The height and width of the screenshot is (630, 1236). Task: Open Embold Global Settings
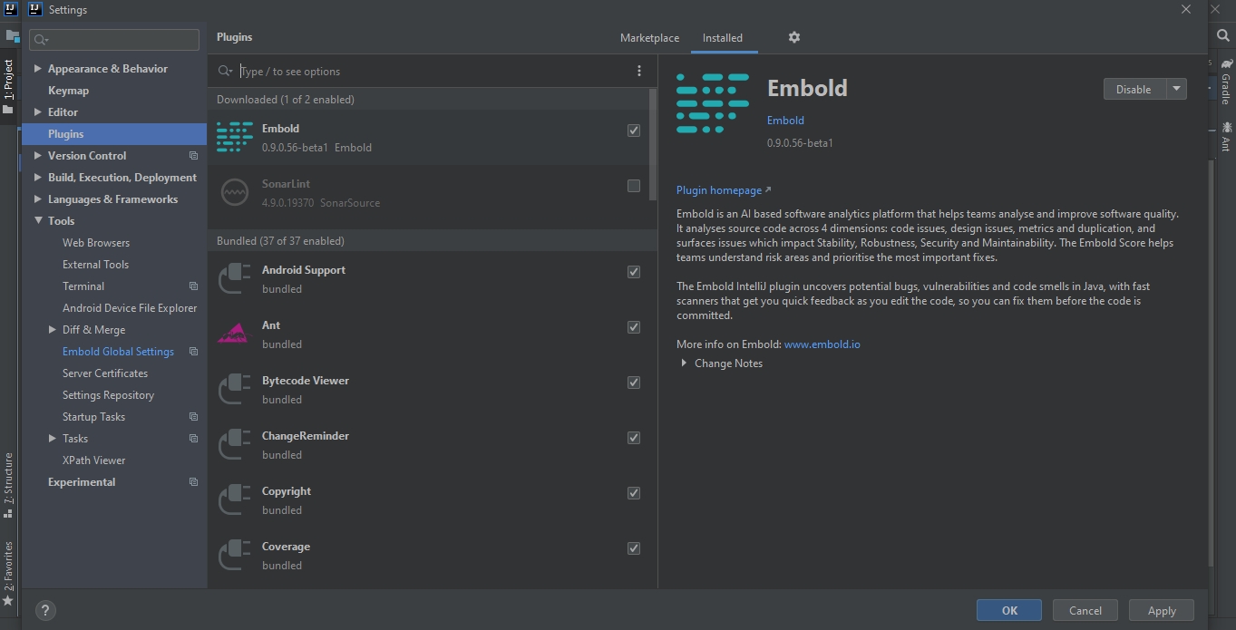118,352
